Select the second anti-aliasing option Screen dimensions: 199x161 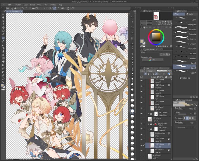[x=187, y=118]
